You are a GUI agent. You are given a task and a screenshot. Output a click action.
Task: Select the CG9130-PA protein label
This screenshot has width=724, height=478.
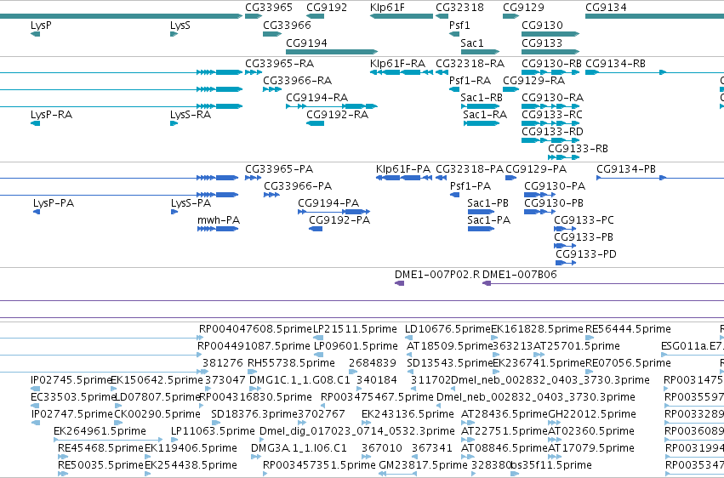[x=555, y=186]
